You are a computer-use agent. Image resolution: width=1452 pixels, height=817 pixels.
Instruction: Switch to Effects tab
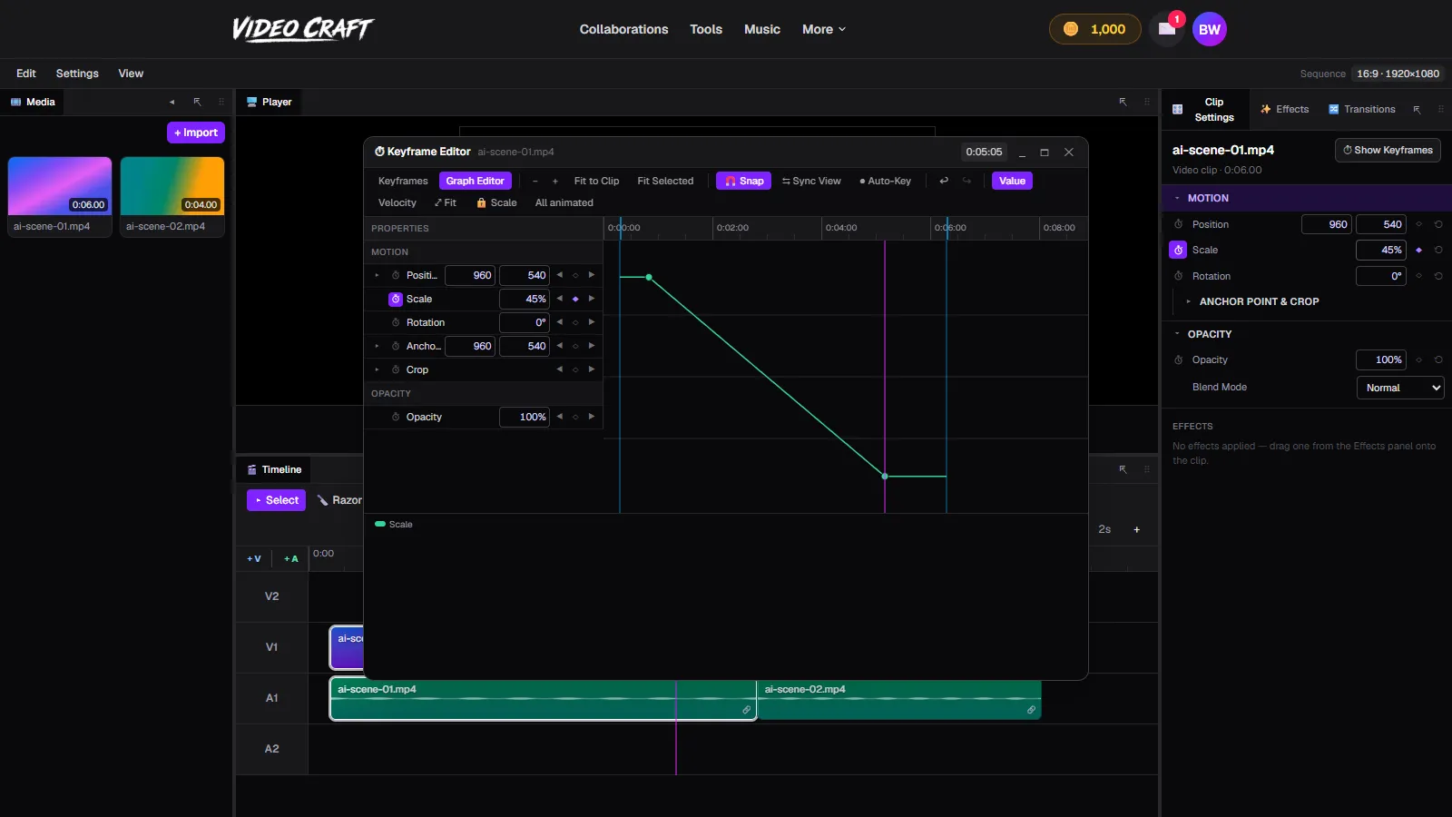pos(1284,109)
